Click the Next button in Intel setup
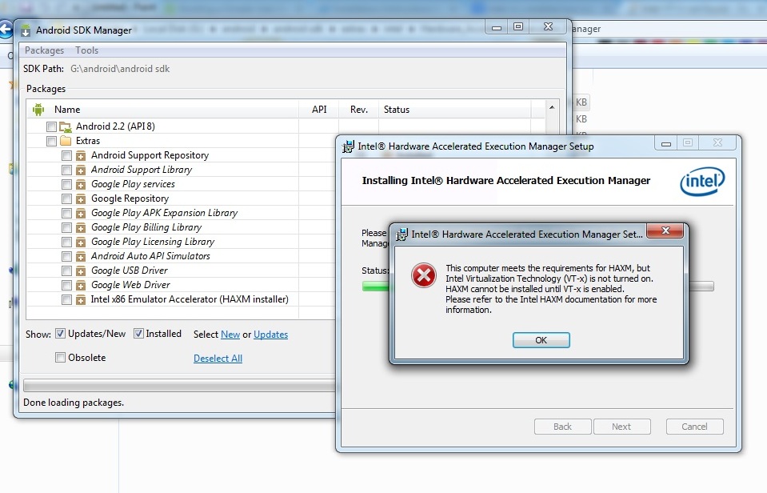Image resolution: width=767 pixels, height=493 pixels. pyautogui.click(x=621, y=427)
